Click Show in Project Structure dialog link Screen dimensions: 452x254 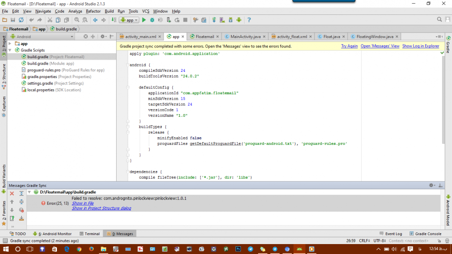pos(101,208)
